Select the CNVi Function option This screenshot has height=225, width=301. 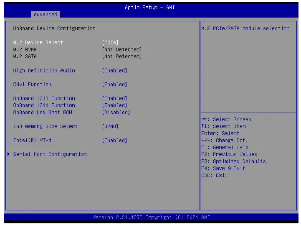click(32, 84)
